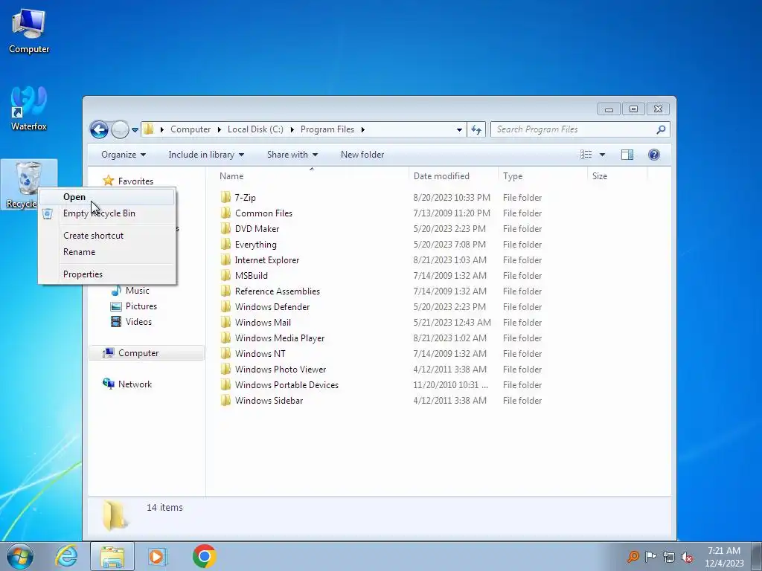Select the Common Files folder icon
This screenshot has height=571, width=762.
[x=225, y=213]
